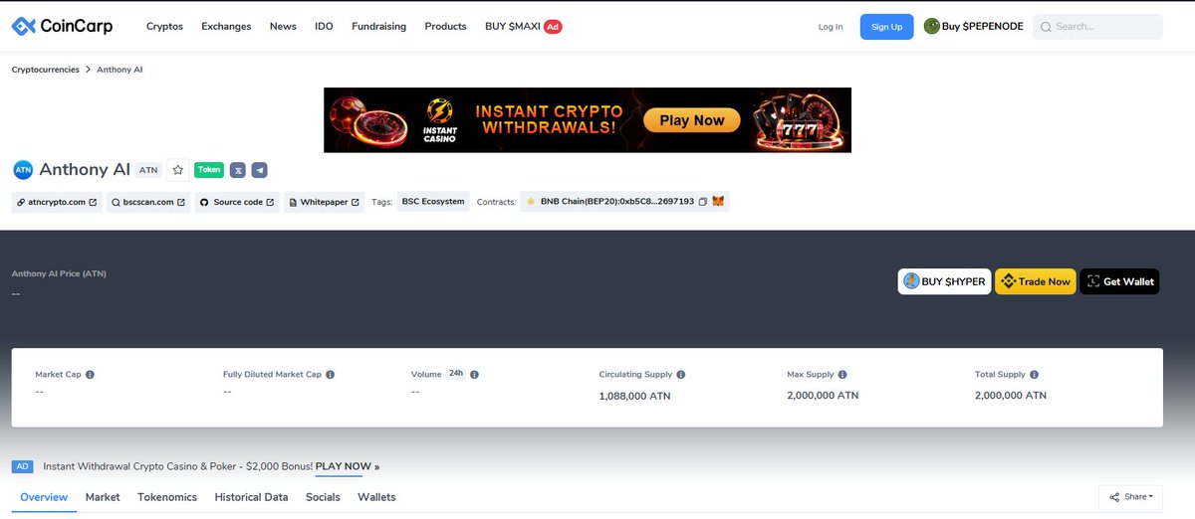The height and width of the screenshot is (519, 1195).
Task: Click Log In
Action: point(831,27)
